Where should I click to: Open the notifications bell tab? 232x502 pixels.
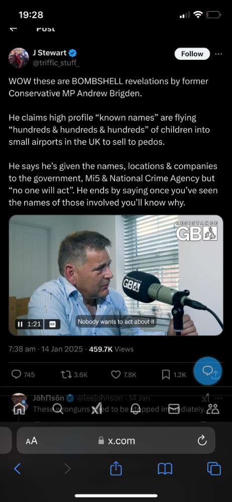pyautogui.click(x=136, y=409)
